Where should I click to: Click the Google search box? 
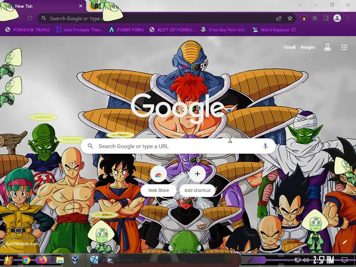(x=178, y=146)
